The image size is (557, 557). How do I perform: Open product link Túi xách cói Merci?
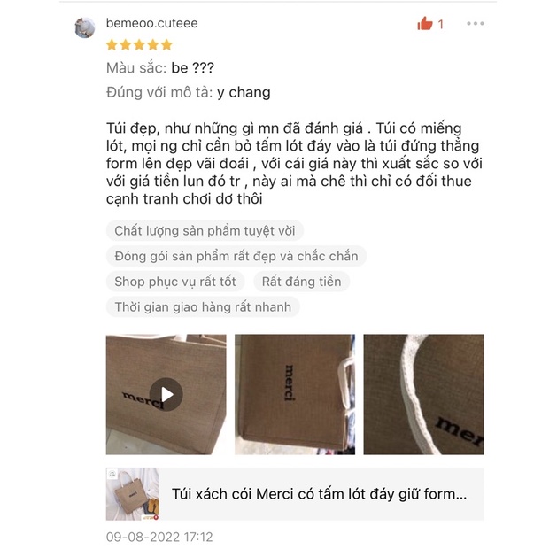[x=319, y=494]
